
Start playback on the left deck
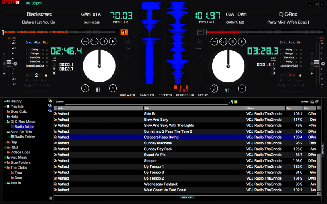(113, 42)
